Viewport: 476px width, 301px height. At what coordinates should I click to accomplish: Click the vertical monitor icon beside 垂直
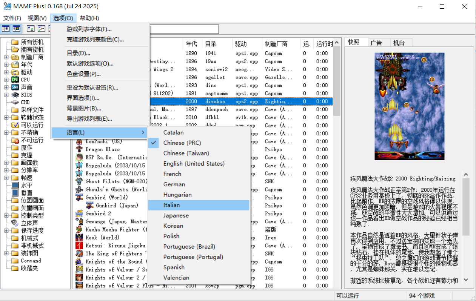pyautogui.click(x=15, y=193)
